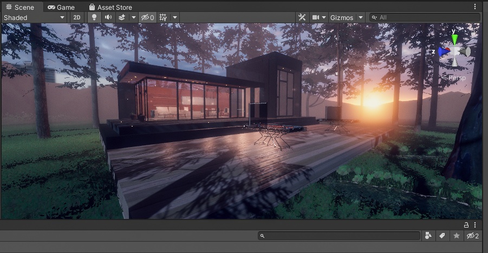This screenshot has height=253, width=488.
Task: Click the magnifier icon in Scene search
Action: click(x=374, y=18)
